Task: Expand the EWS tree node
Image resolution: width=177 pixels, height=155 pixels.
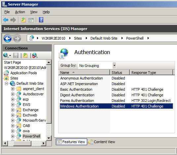Action: click(x=13, y=105)
